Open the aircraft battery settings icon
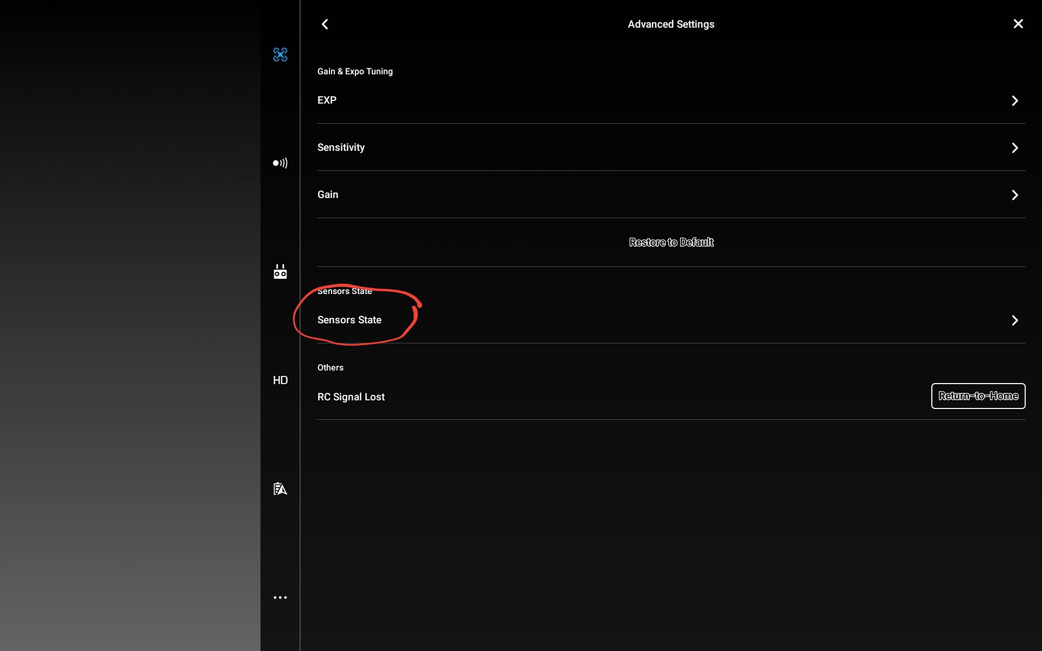1042x651 pixels. coord(280,489)
